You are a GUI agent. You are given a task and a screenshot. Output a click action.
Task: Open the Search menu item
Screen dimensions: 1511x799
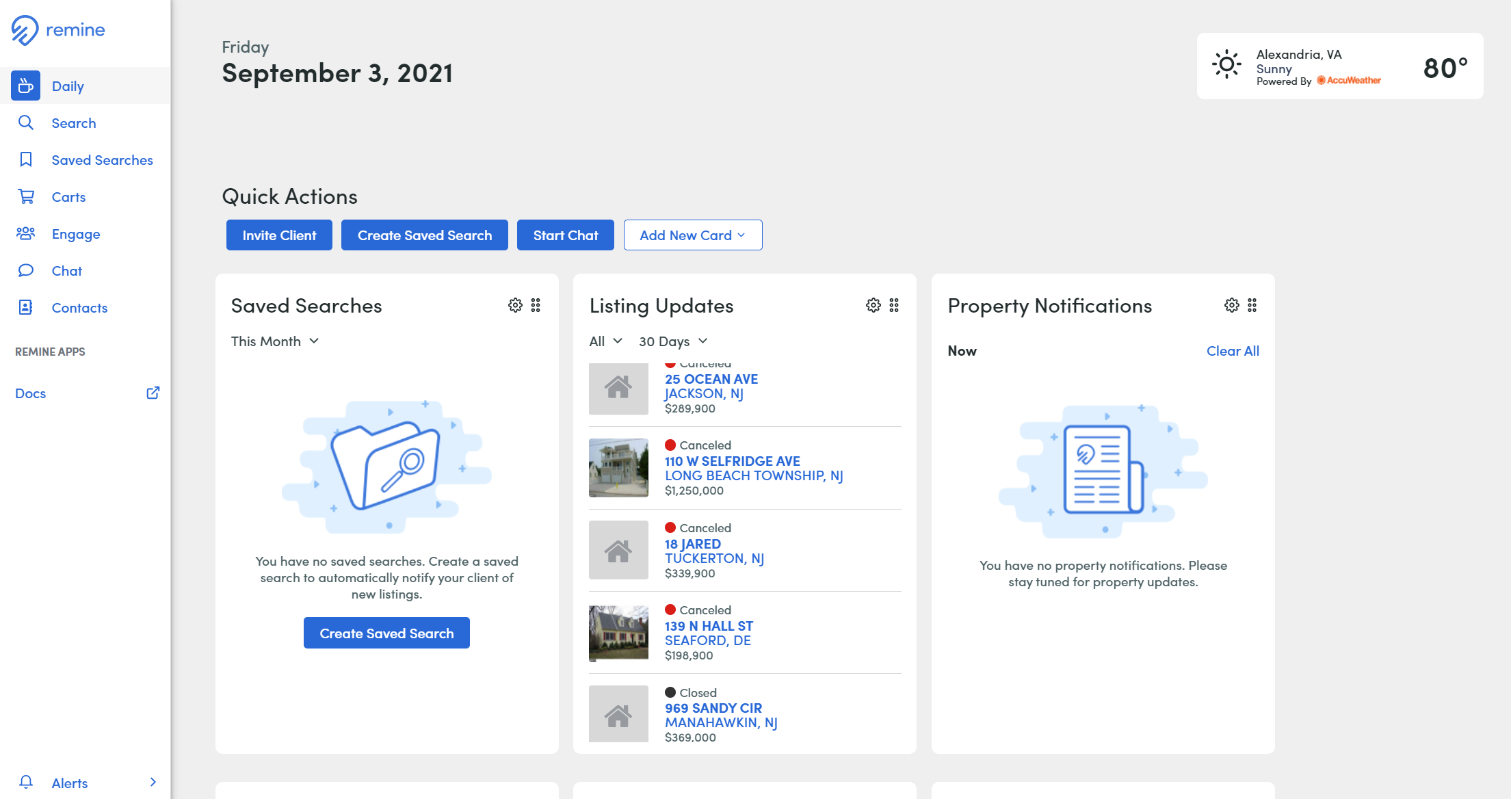86,122
